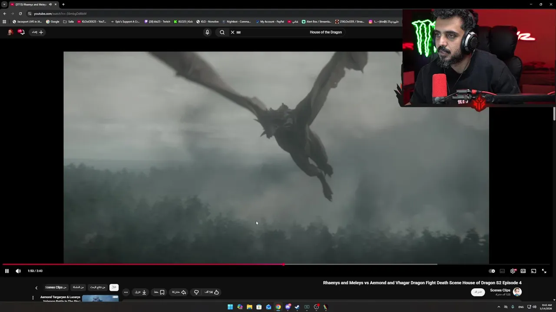Open YouTube notifications bell

[21, 32]
